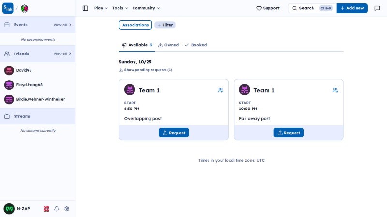
Task: Open David96 avatar
Action: (9, 70)
